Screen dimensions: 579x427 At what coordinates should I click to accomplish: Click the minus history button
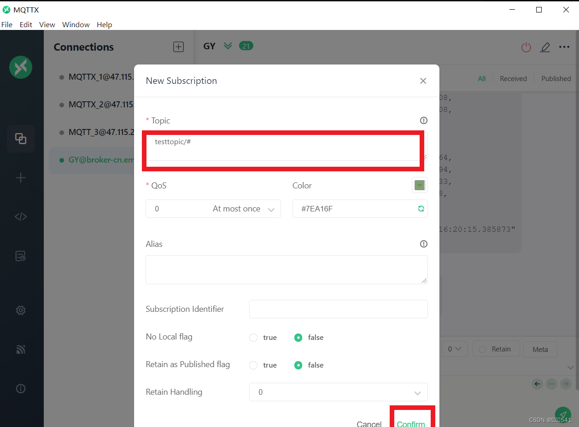click(551, 384)
